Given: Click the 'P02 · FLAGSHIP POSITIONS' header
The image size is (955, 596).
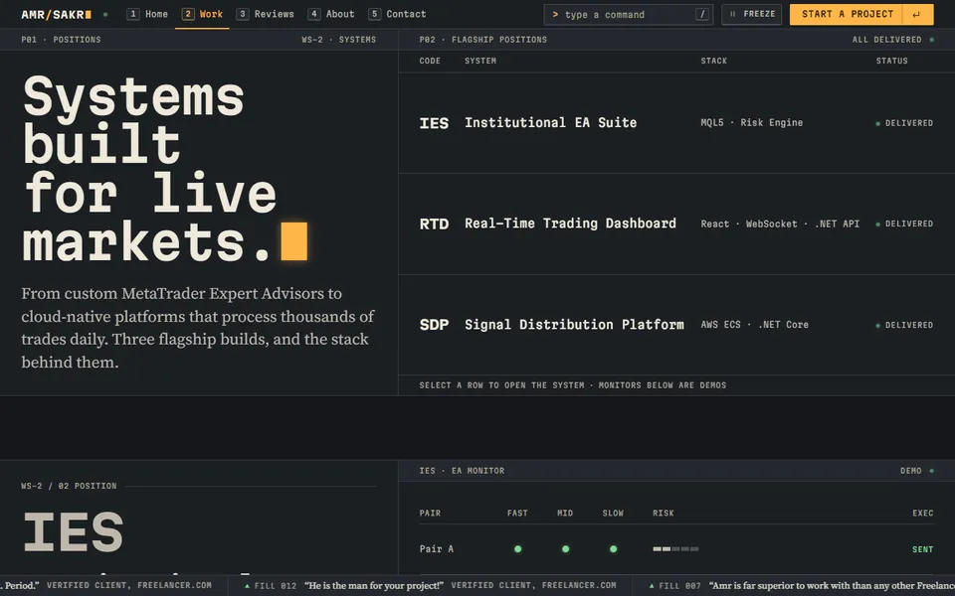Looking at the screenshot, I should click(x=483, y=40).
